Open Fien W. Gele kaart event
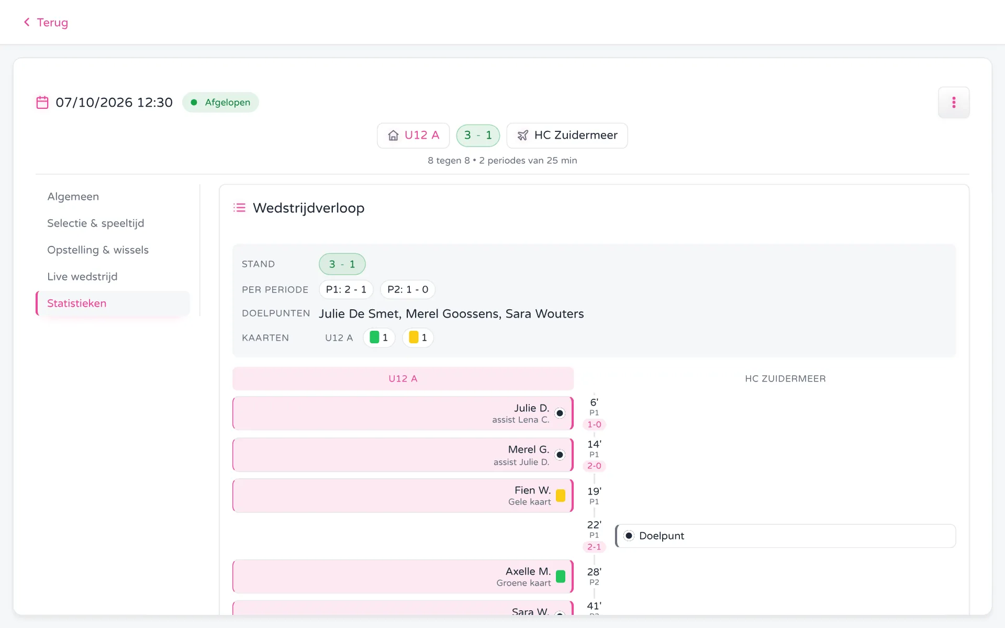Screen dimensions: 1005x628 pos(403,496)
